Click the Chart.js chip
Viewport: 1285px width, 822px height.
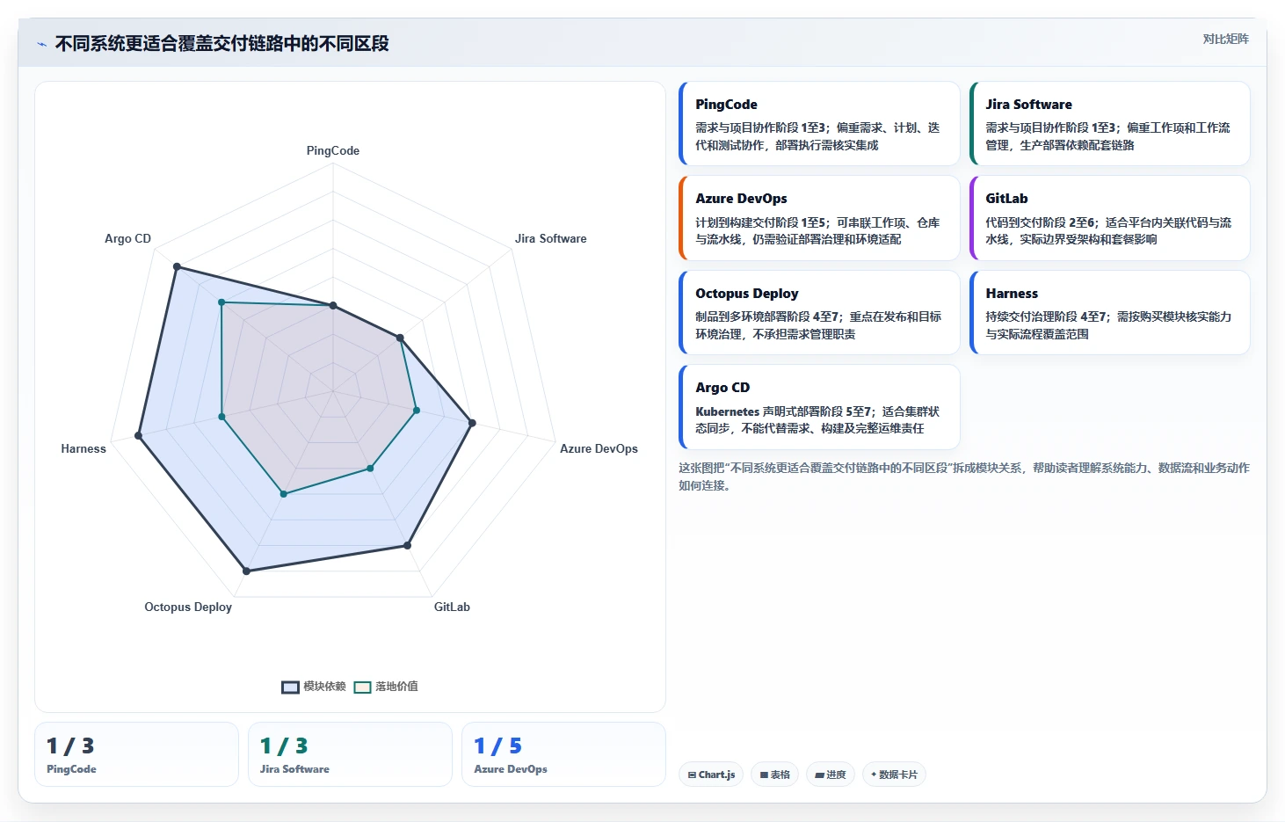pos(711,775)
